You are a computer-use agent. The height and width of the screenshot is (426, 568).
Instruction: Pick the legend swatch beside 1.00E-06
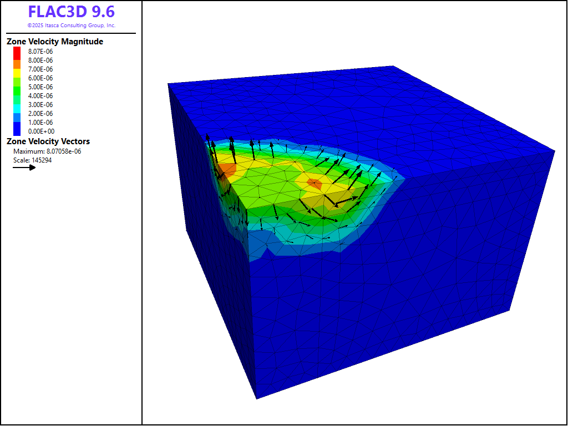(x=17, y=123)
